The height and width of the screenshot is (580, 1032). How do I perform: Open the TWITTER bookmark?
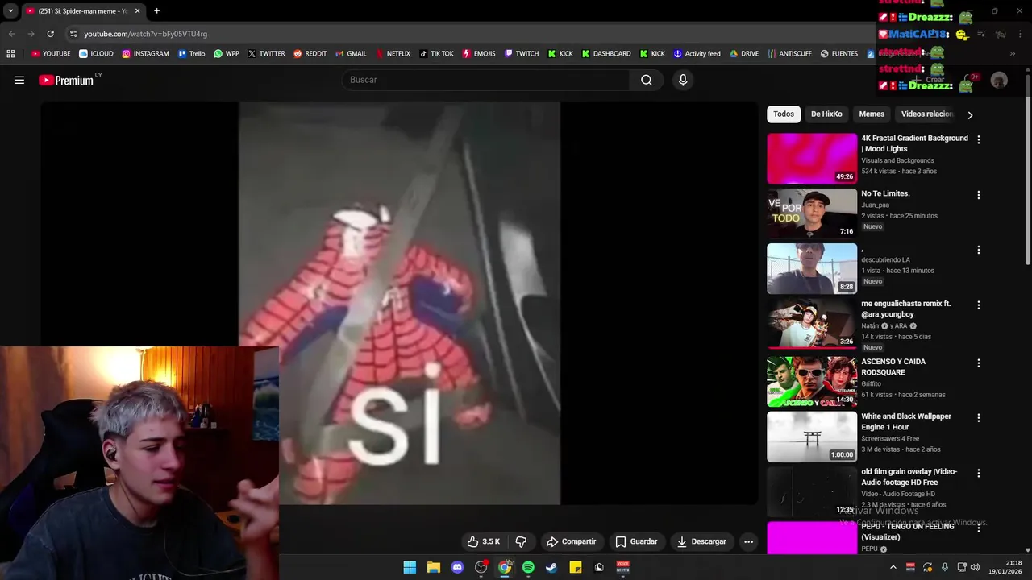pos(266,54)
